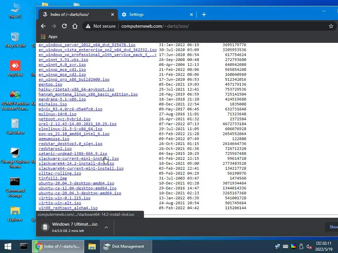Open Command Prompt desktop shortcut
The image size is (338, 253).
pos(15,187)
